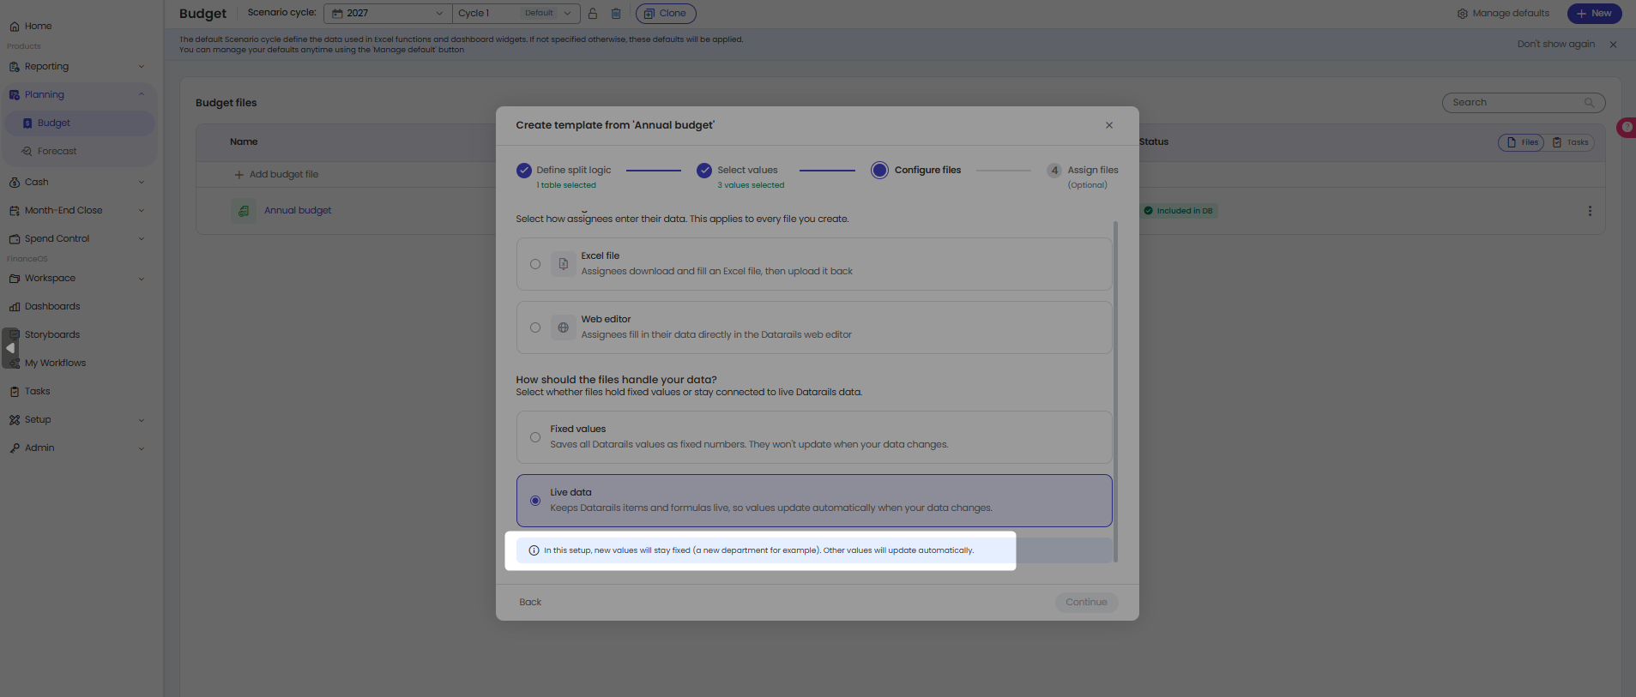Select the Live data radio option
The image size is (1636, 697).
[535, 502]
